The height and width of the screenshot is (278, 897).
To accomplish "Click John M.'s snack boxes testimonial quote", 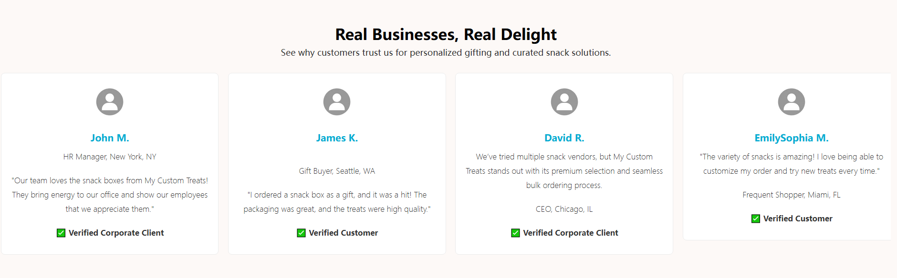I will 110,195.
